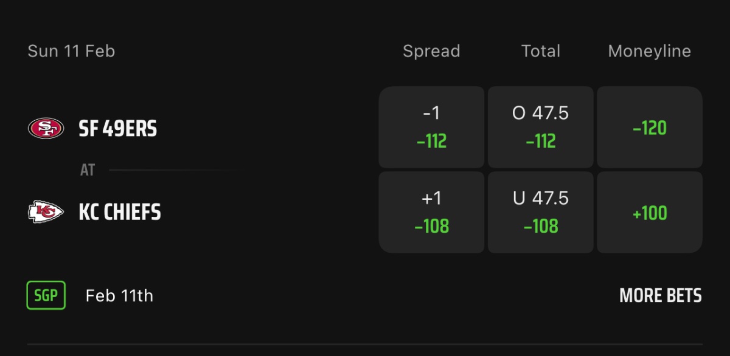This screenshot has width=730, height=356.
Task: Click the Sun 11 Feb date label
Action: click(x=71, y=52)
